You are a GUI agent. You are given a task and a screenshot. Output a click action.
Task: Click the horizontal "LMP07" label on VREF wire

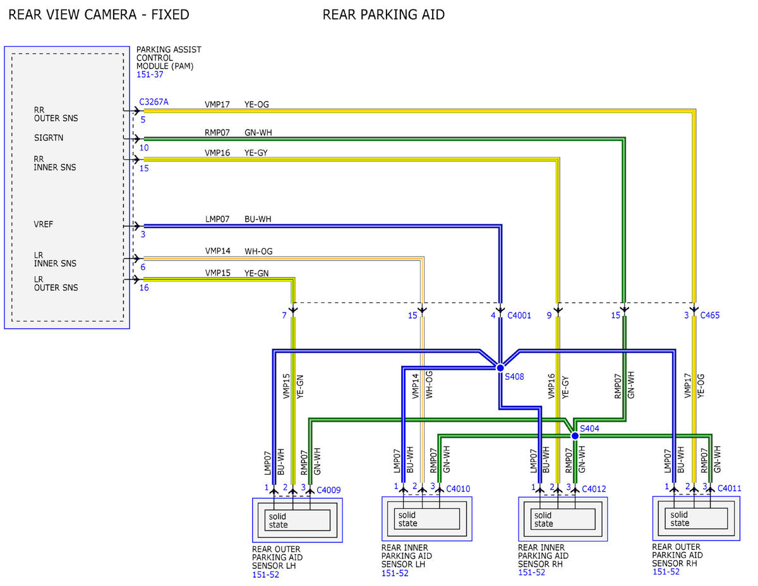coord(217,219)
